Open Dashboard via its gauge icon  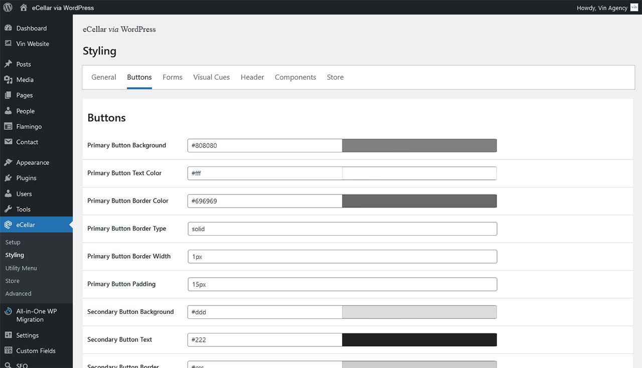click(8, 29)
